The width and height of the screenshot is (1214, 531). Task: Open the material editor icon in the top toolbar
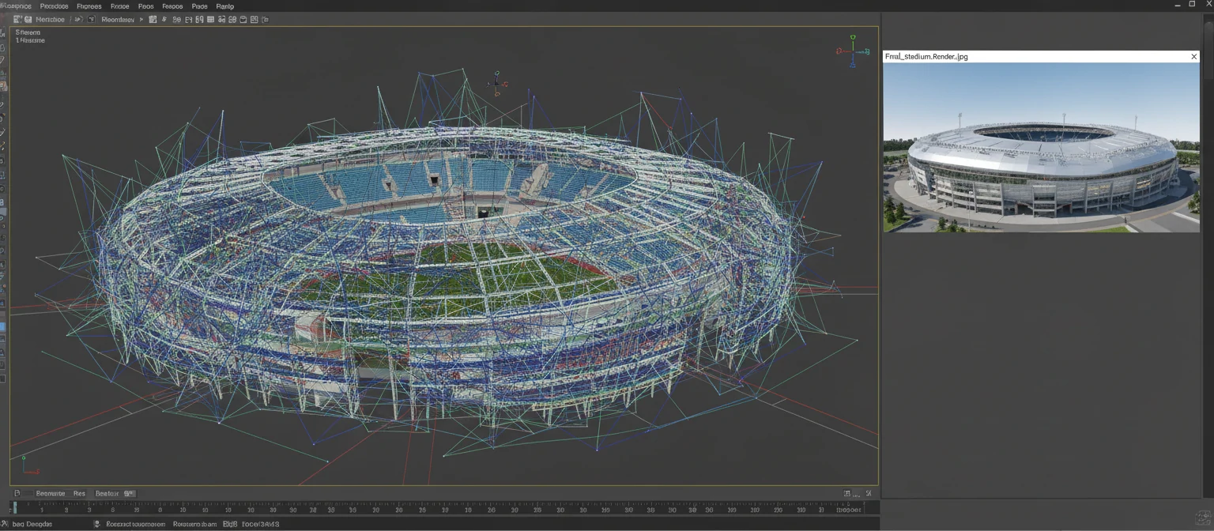[245, 19]
